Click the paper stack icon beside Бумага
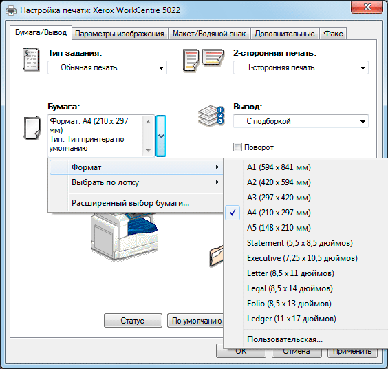This screenshot has width=388, height=369. point(32,127)
